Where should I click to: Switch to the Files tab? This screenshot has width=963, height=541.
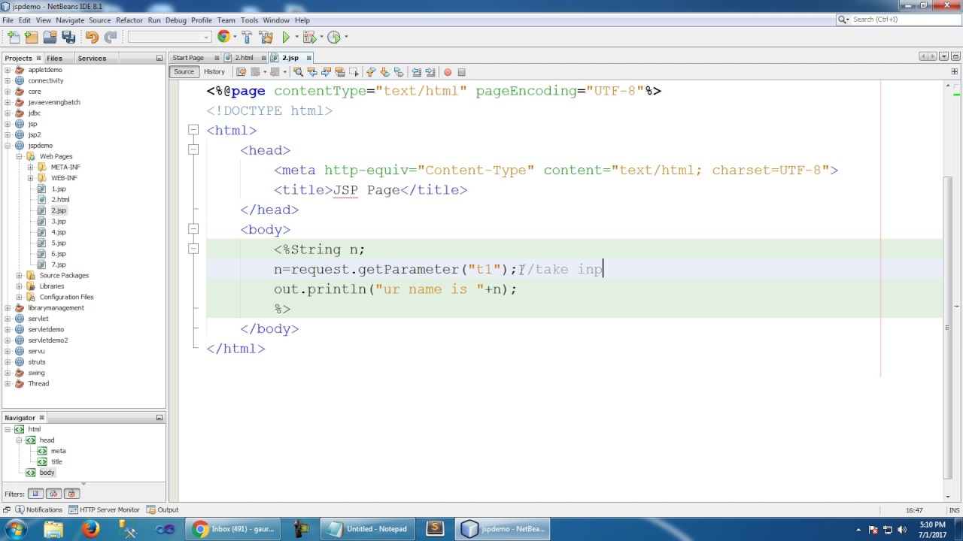pos(54,58)
